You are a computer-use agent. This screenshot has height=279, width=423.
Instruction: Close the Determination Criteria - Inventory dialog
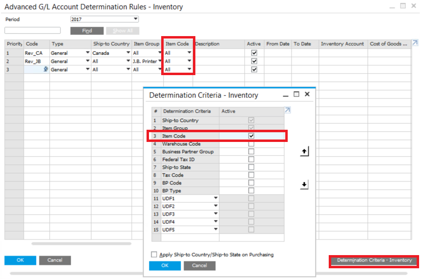pos(307,94)
